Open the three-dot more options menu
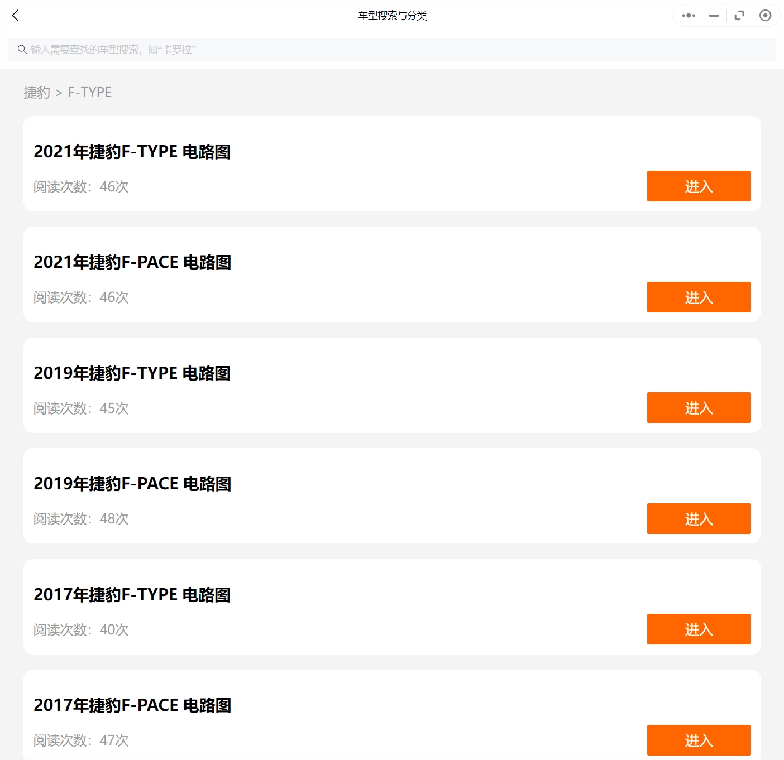This screenshot has height=760, width=784. point(689,16)
